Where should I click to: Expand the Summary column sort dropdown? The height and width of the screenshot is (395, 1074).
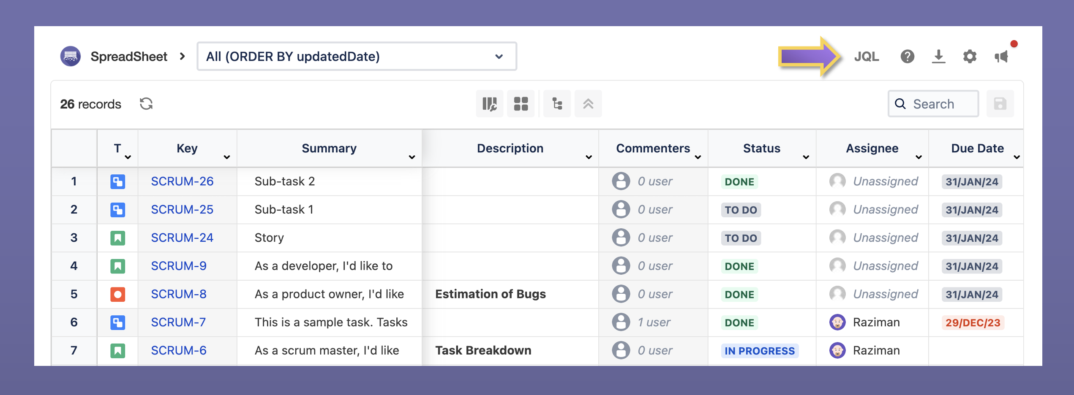(412, 157)
